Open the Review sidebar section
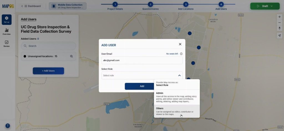Screen dimensions: 284x131 7,44
